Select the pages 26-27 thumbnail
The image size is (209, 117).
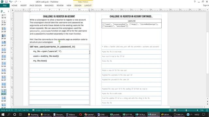[4, 44]
